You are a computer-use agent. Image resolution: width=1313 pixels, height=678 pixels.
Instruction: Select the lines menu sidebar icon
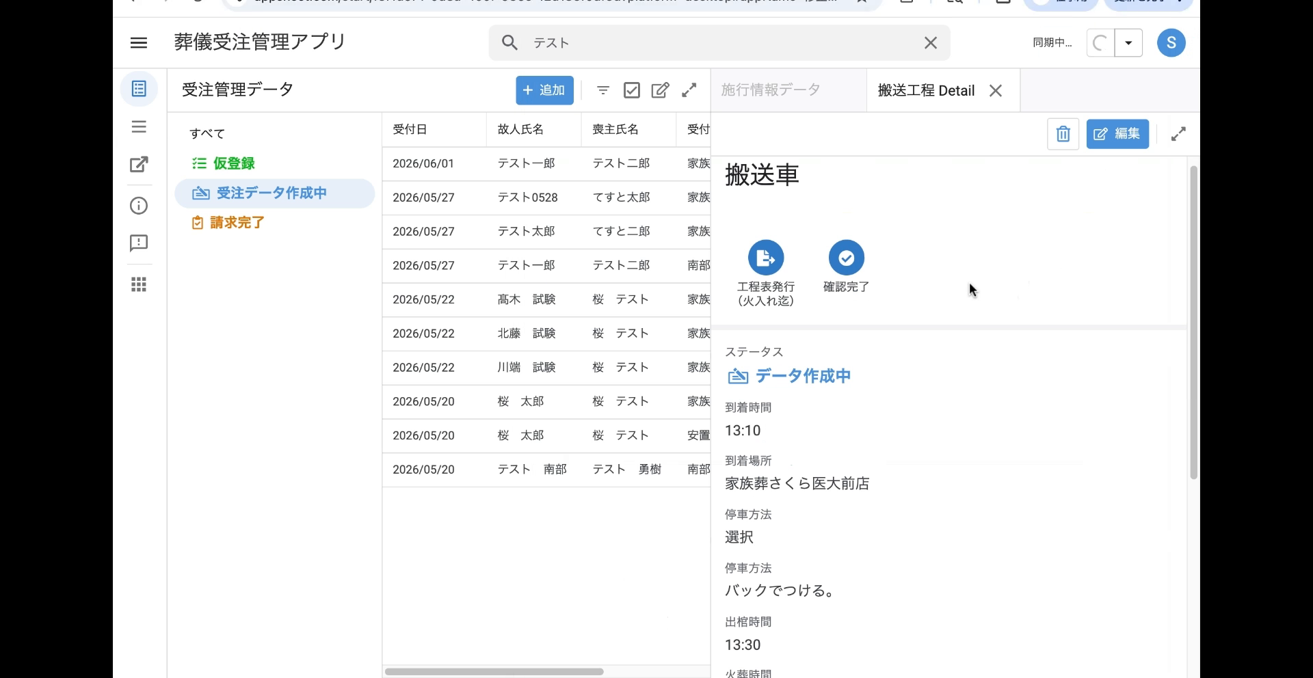tap(139, 127)
